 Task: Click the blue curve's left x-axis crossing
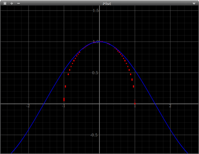(x=44, y=104)
